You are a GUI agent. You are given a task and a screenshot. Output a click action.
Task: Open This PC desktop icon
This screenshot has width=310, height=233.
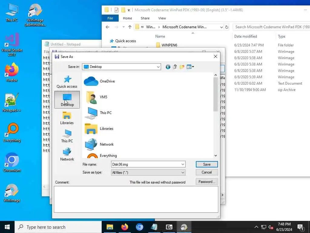click(12, 13)
